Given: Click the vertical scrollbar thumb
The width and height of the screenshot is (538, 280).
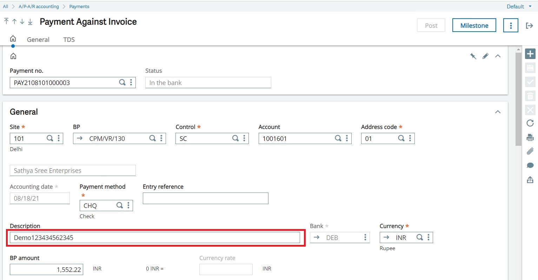Looking at the screenshot, I should [518, 99].
